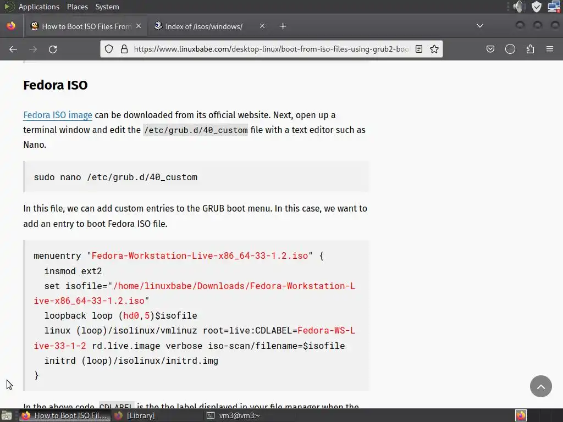Click the MATE logo beside Applications

click(x=9, y=7)
